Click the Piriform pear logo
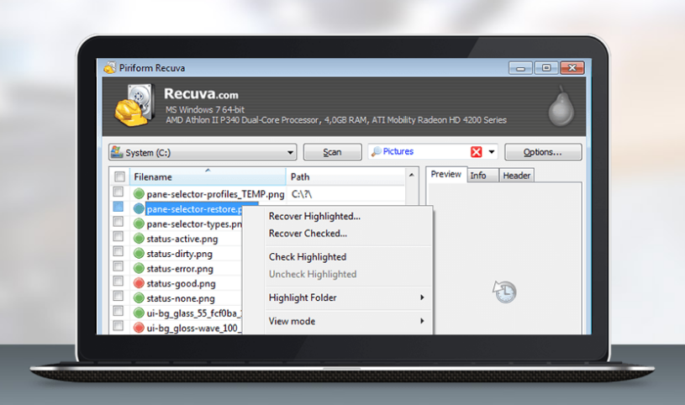The image size is (685, 405). click(561, 106)
